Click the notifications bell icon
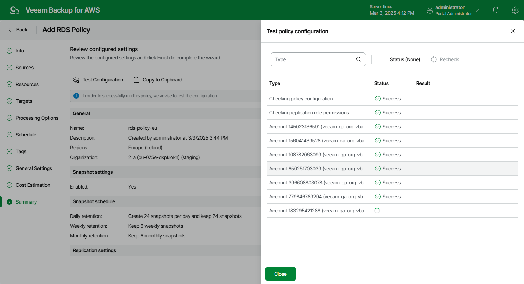This screenshot has width=524, height=284. pos(495,10)
